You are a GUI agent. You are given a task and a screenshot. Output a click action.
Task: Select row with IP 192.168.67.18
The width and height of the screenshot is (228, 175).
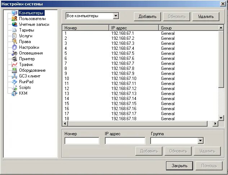pyautogui.click(x=140, y=119)
